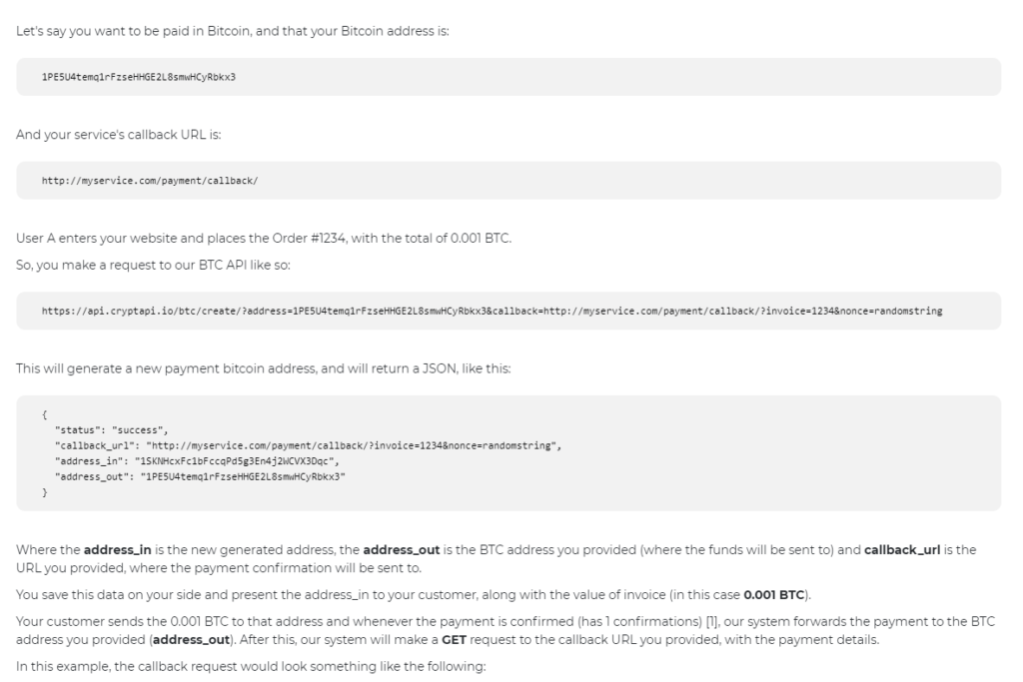Click the Bitcoin address code block

[509, 77]
